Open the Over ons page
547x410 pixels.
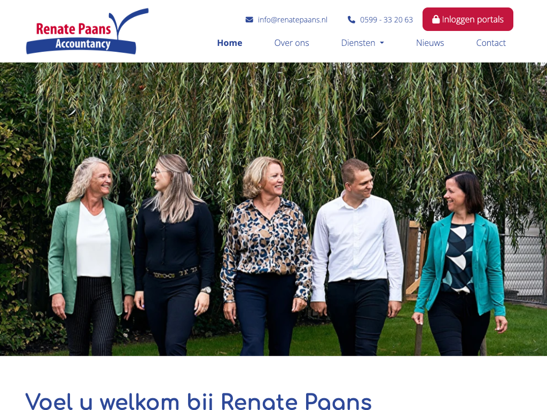pos(292,43)
